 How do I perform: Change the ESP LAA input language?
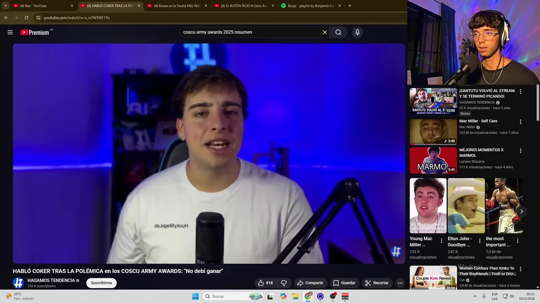pos(494,296)
